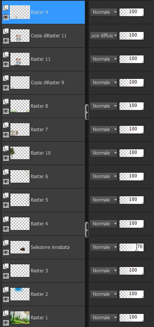
Task: Click the Raster 10 tree thumbnail
Action: click(x=20, y=153)
